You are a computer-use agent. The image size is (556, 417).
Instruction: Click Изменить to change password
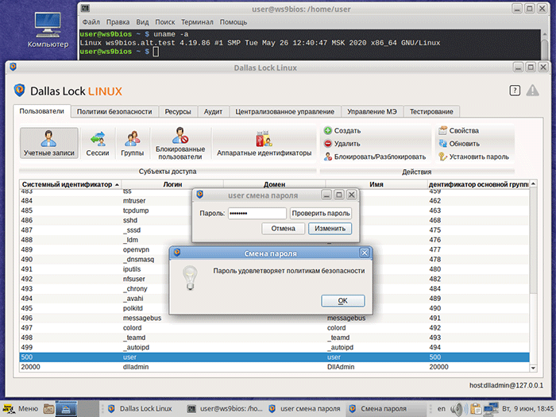click(x=330, y=229)
